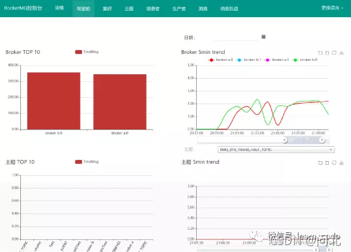Activate area zoom on Broker 5min trend

321,53
